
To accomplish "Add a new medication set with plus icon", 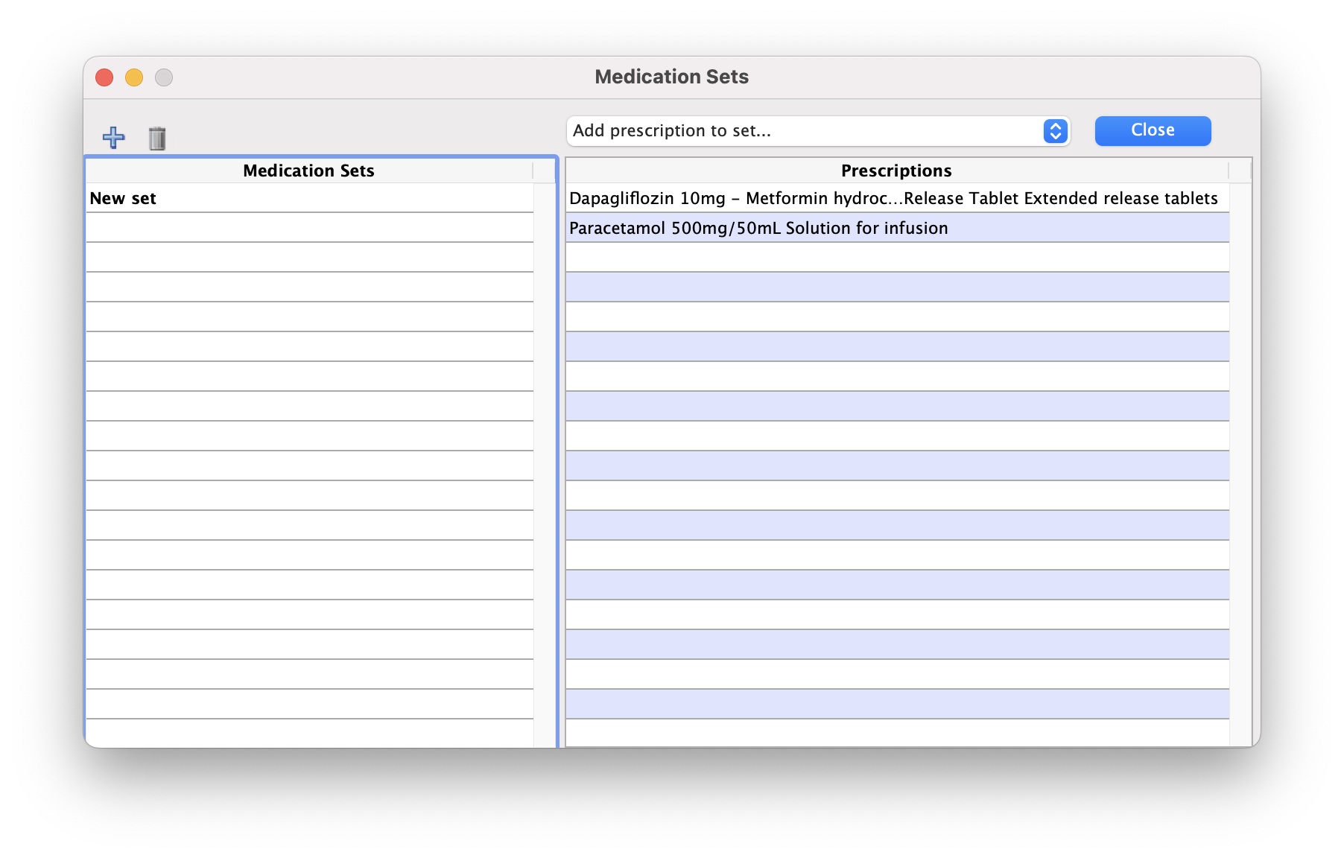I will (x=113, y=138).
